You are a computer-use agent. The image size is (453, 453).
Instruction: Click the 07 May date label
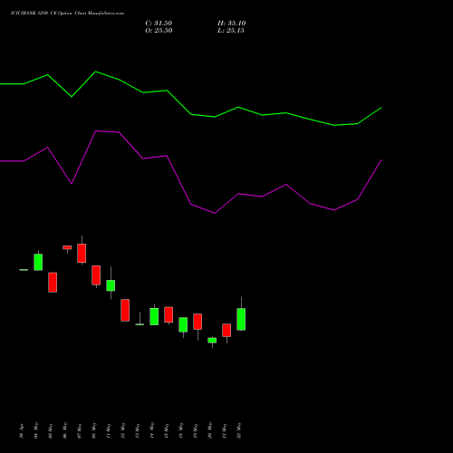tap(80, 430)
